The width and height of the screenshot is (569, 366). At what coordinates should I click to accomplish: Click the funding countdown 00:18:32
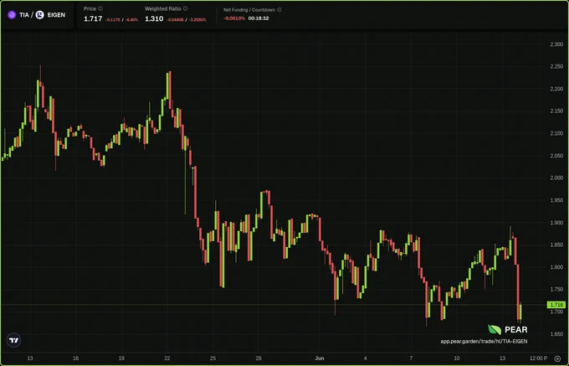point(259,18)
